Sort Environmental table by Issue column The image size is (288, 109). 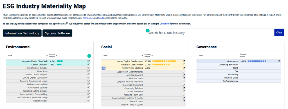[x=47, y=55]
